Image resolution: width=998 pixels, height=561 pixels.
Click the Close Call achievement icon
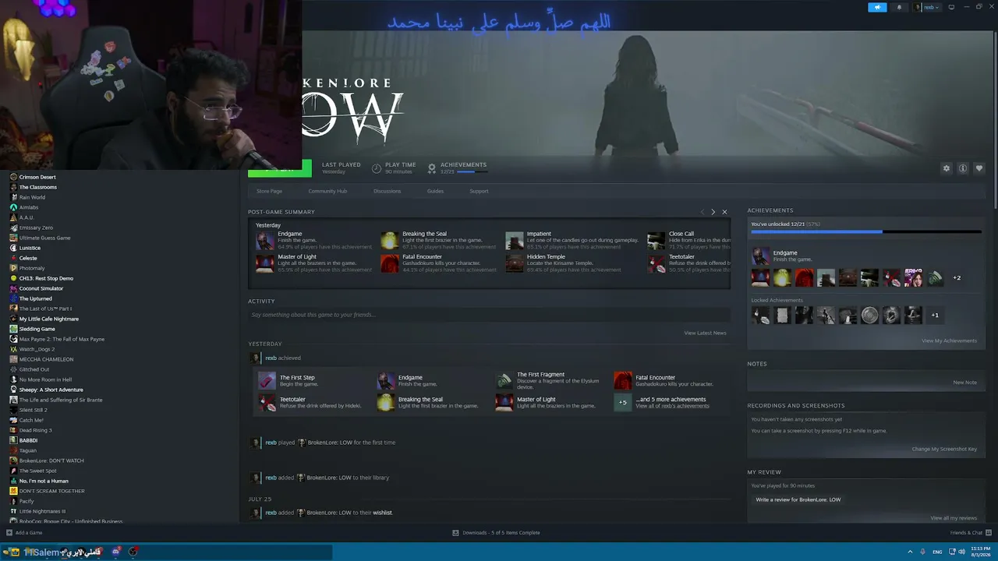point(656,240)
